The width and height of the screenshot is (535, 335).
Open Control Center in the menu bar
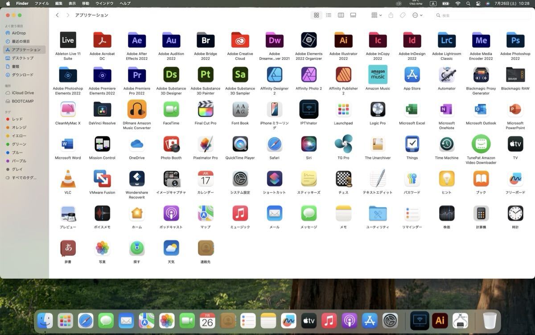click(x=478, y=3)
